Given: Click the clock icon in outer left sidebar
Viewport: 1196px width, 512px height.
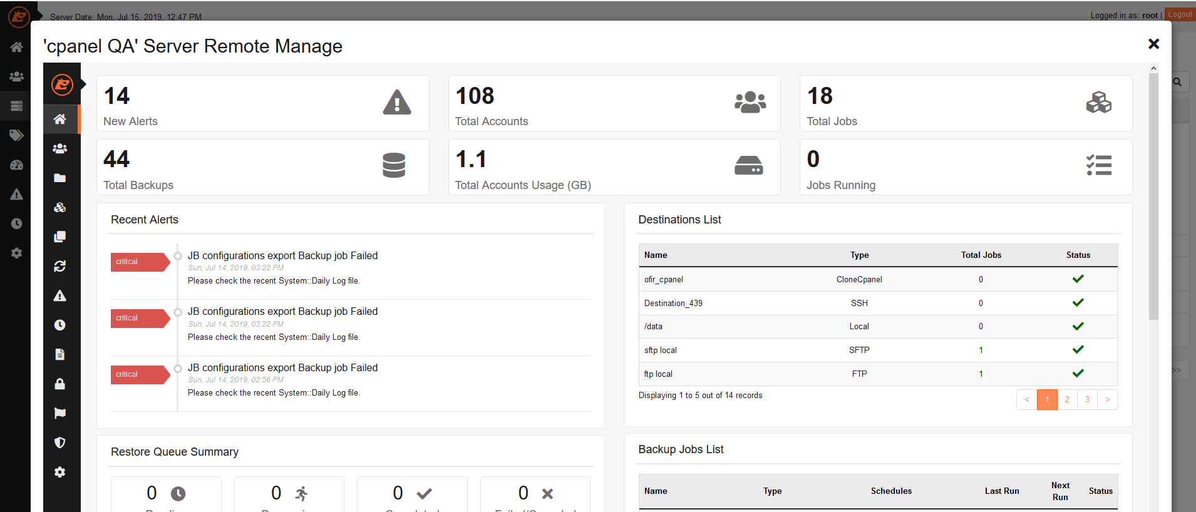Looking at the screenshot, I should coord(17,223).
